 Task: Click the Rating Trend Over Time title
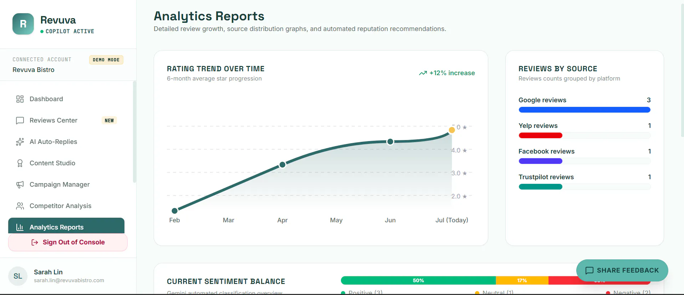pyautogui.click(x=216, y=69)
